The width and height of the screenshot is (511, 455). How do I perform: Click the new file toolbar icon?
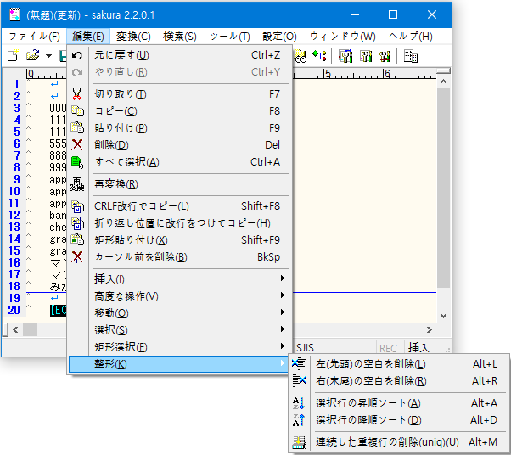click(x=13, y=56)
